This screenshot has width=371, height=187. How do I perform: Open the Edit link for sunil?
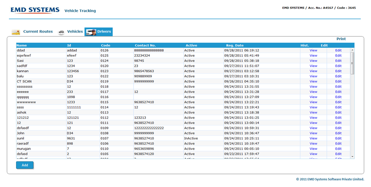[338, 138]
